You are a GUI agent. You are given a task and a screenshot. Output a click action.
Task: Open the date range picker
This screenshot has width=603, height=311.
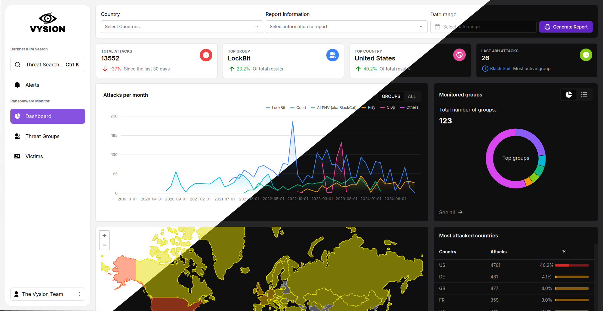(x=483, y=27)
